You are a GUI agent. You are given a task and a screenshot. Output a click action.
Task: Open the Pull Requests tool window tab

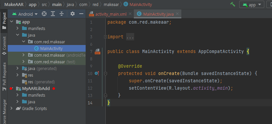click(x=4, y=76)
